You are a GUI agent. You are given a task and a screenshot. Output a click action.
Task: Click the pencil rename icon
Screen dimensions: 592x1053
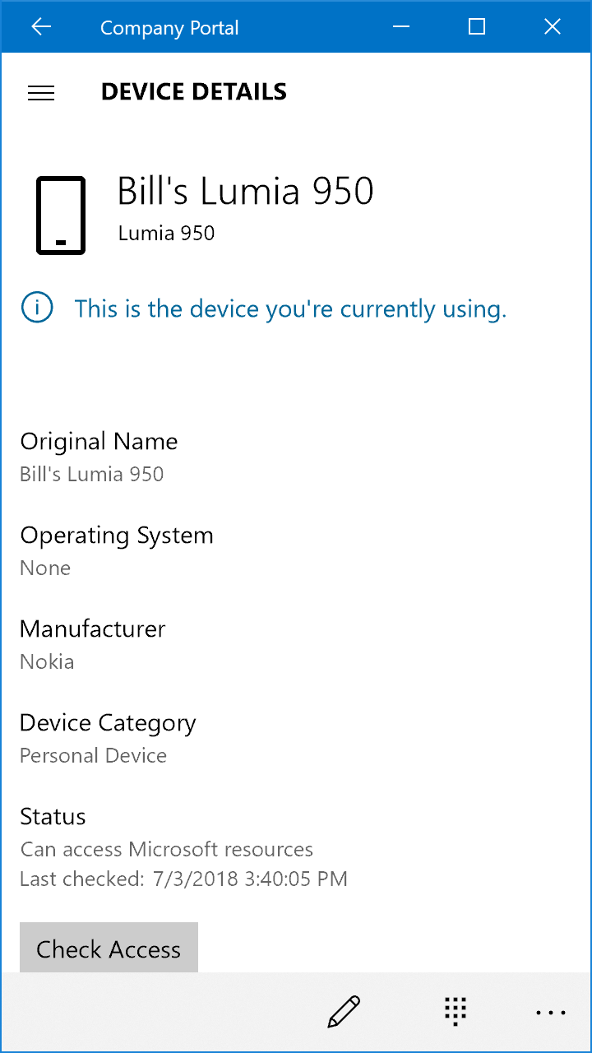tap(343, 1012)
